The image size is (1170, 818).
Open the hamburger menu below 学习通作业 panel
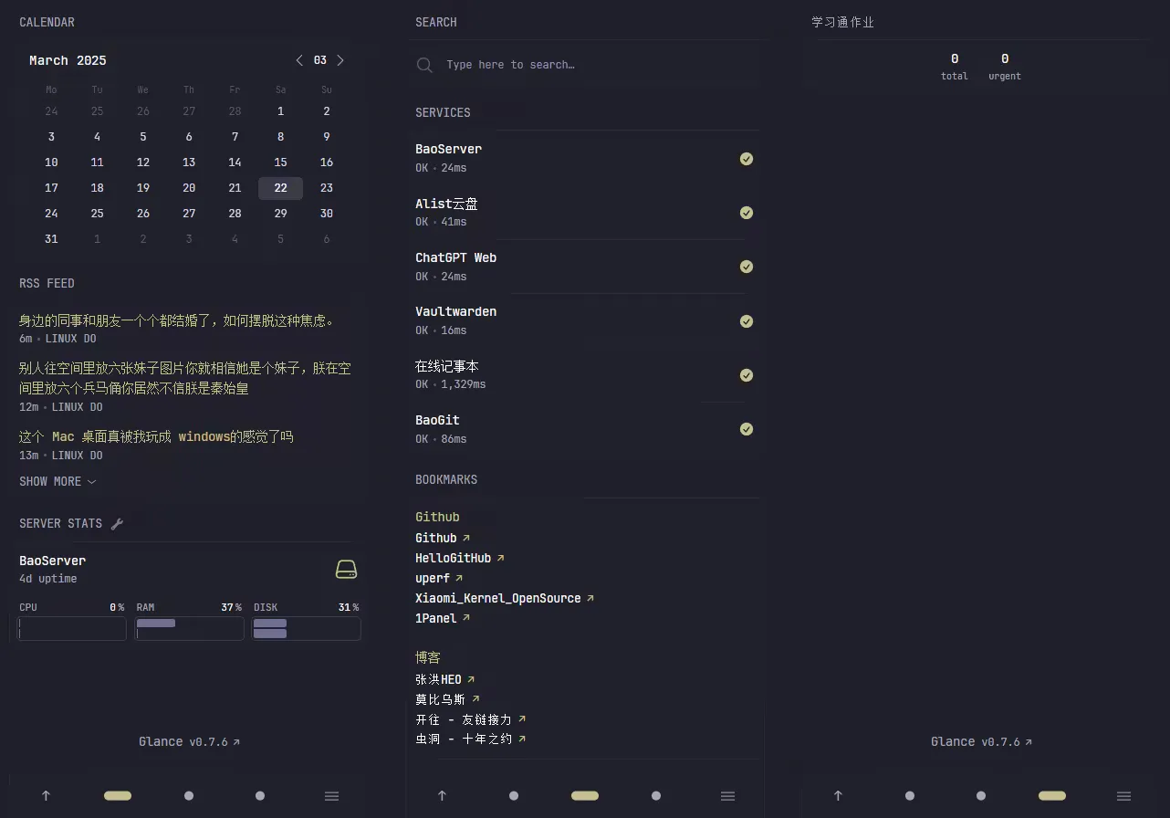click(1124, 796)
